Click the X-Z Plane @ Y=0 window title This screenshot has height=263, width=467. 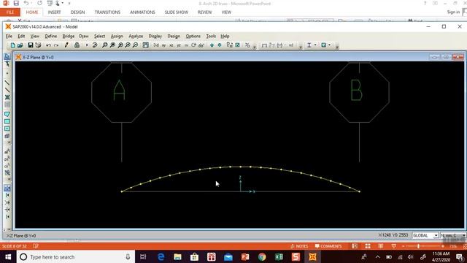pos(38,57)
